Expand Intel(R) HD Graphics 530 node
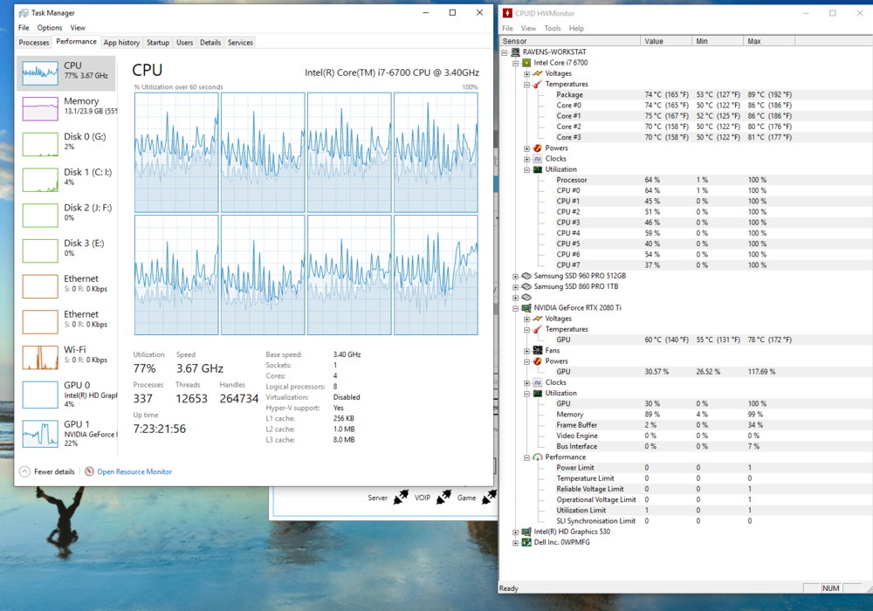The width and height of the screenshot is (873, 611). tap(516, 532)
